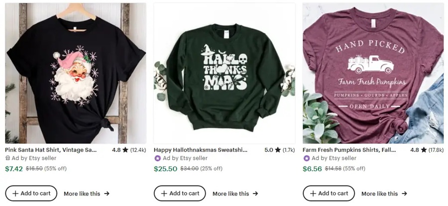Open Happy Hallothanksmas Sweatshirt title link
Screen dimensions: 448x206
(x=200, y=149)
